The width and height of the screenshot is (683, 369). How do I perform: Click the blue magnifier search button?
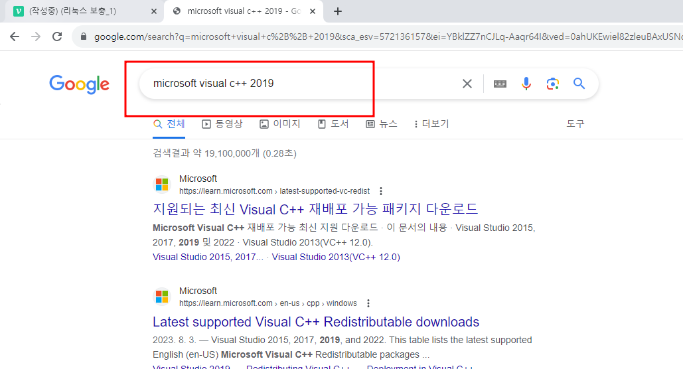pyautogui.click(x=579, y=83)
